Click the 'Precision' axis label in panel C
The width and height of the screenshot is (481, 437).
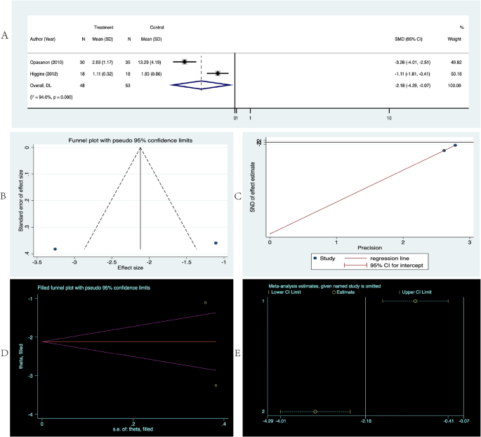[x=369, y=247]
